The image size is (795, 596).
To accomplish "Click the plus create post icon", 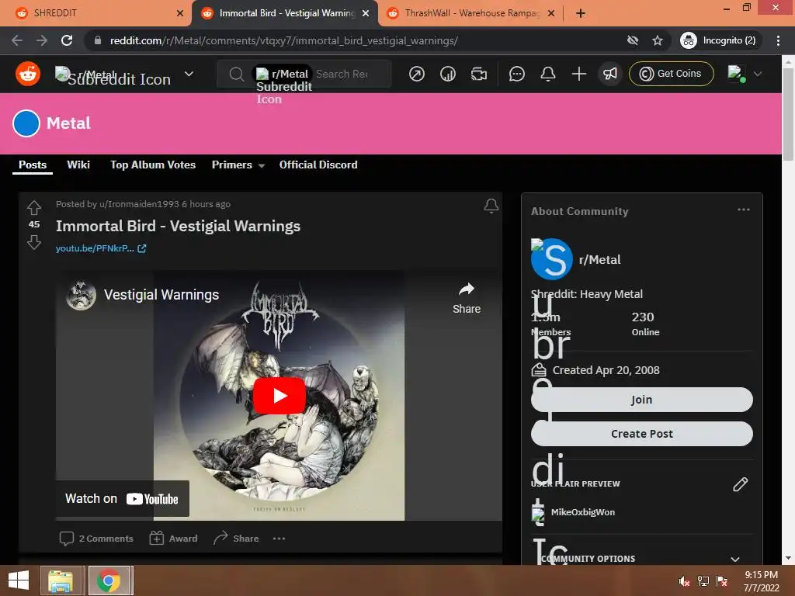I will tap(579, 74).
